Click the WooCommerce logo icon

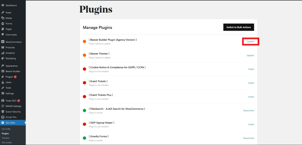[3, 42]
